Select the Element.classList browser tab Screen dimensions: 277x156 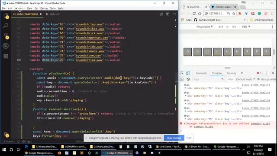[x=223, y=7]
